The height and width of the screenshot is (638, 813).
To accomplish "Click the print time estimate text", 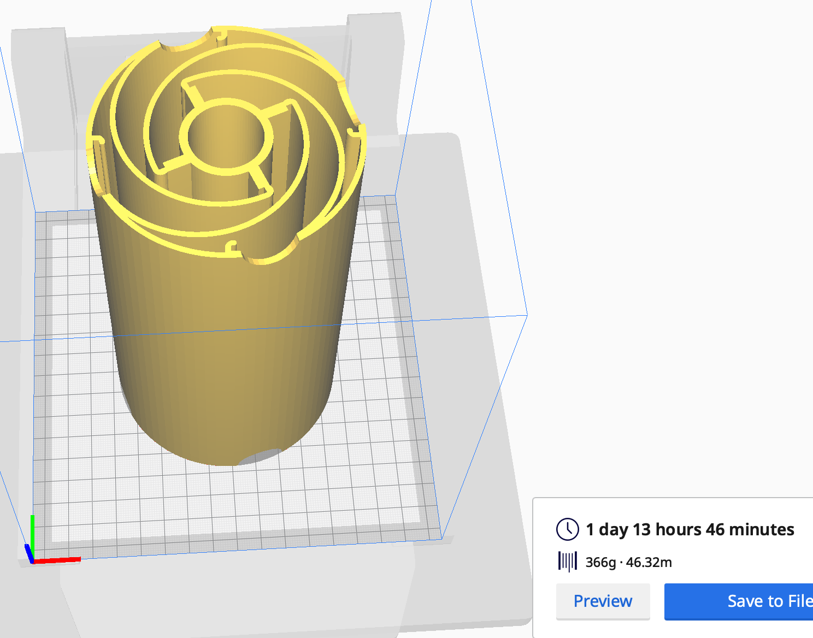I will (690, 529).
